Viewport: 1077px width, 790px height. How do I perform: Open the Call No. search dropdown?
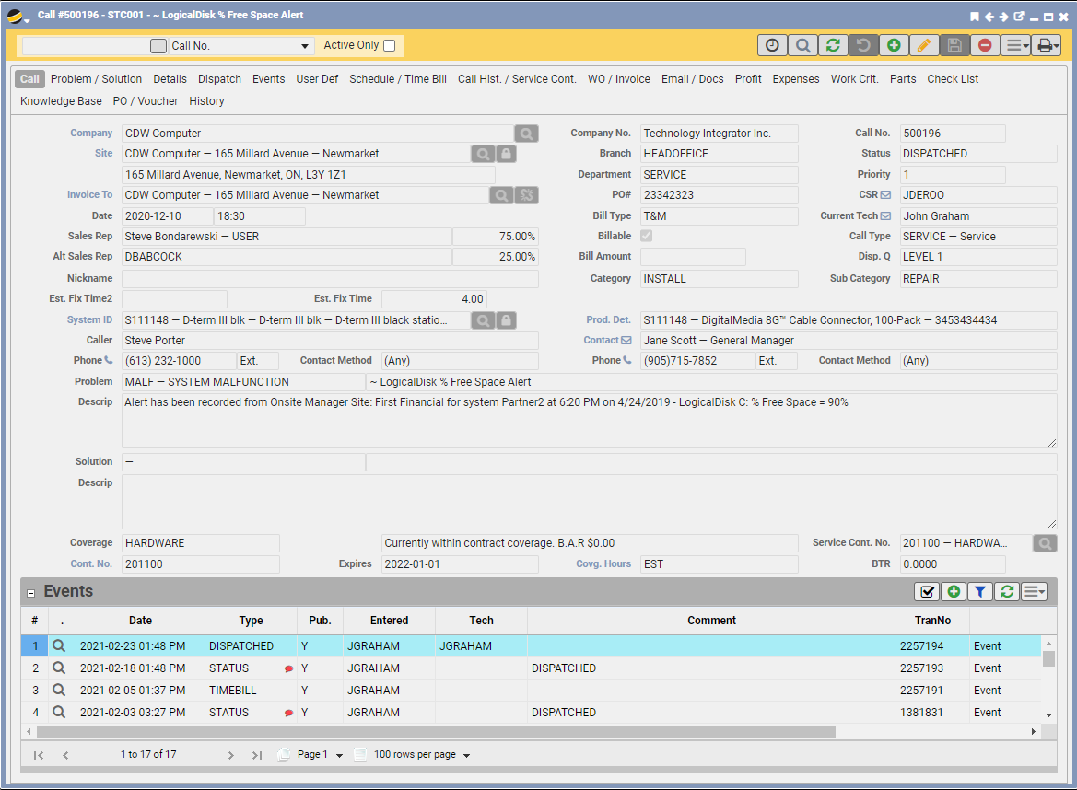point(306,46)
